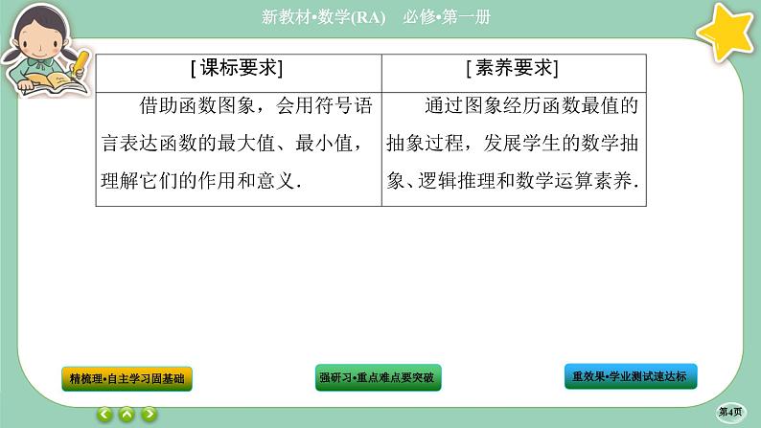The image size is (761, 428).
Task: Click the 第4页 page number badge
Action: click(731, 411)
